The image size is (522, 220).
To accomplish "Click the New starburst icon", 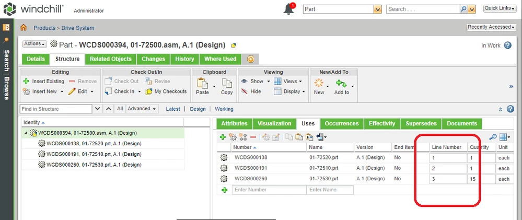I will click(319, 83).
